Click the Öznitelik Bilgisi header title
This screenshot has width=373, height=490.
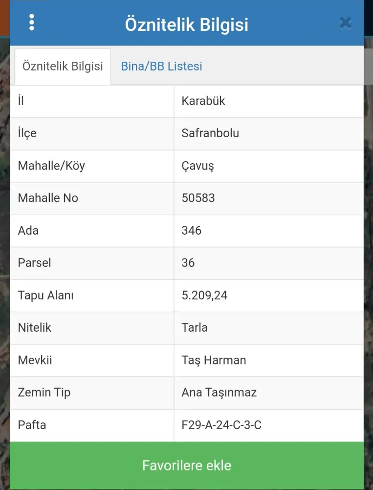coord(187,24)
